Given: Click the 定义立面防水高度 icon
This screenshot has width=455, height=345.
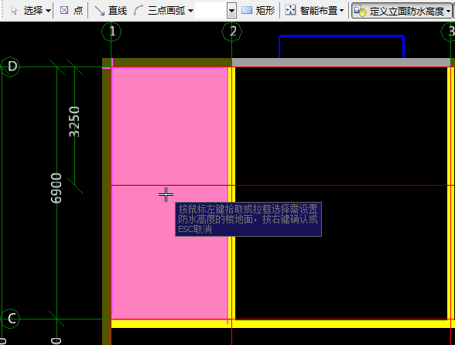Looking at the screenshot, I should [x=360, y=11].
